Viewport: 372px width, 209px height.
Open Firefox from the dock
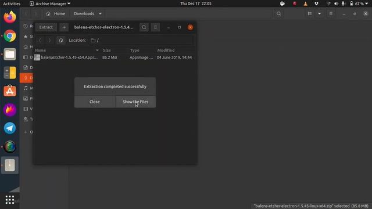10,17
